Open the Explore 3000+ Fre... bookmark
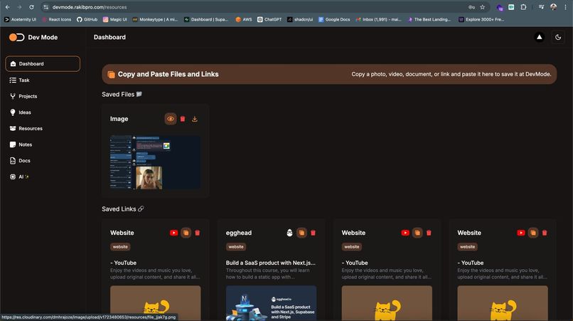 [481, 19]
